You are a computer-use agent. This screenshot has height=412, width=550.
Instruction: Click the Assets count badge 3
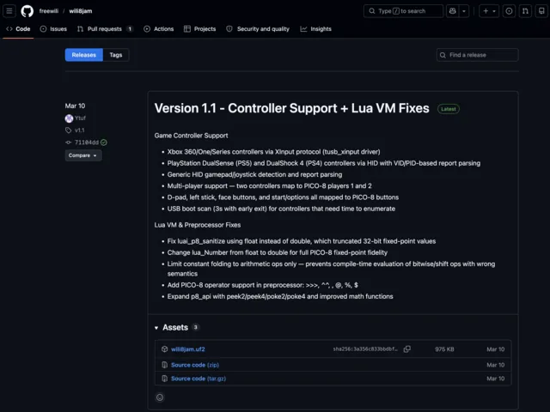click(196, 327)
